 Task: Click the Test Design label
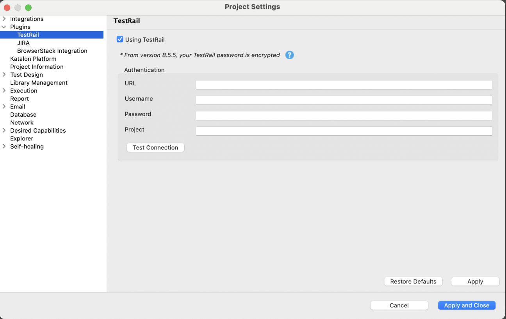(x=27, y=74)
